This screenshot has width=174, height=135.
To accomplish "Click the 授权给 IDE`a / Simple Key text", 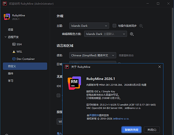I will tap(101, 91).
